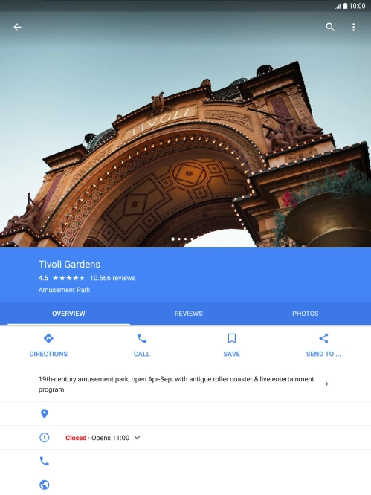The image size is (371, 495).
Task: Switch to the Reviews tab
Action: [189, 314]
